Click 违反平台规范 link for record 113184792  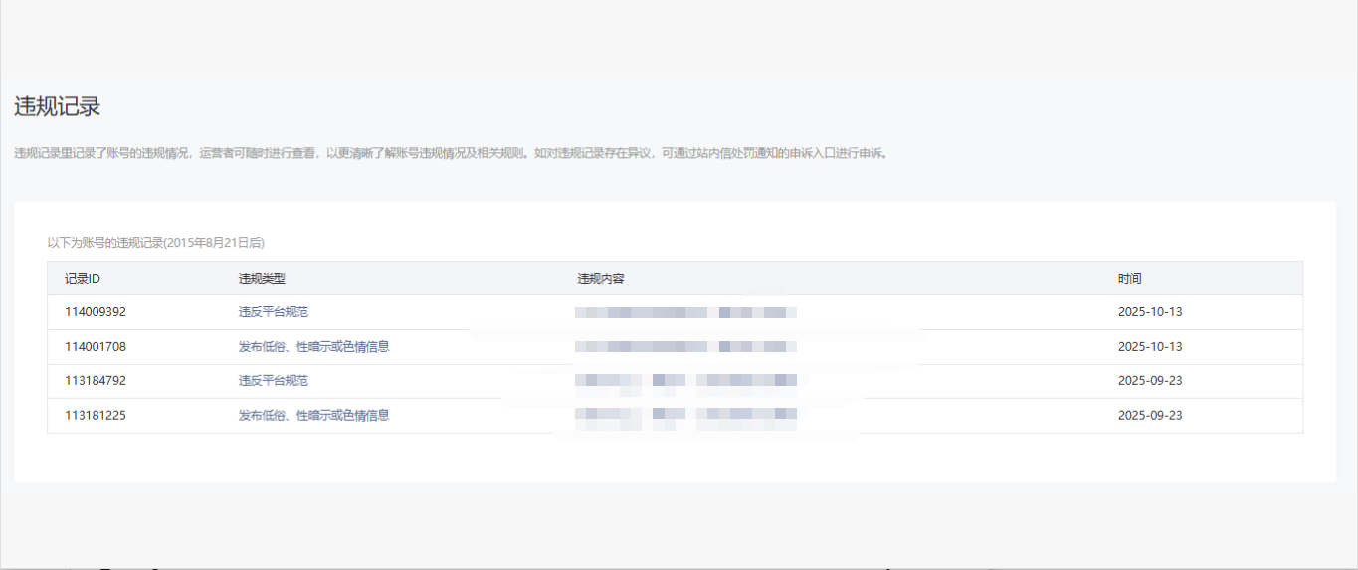[273, 381]
